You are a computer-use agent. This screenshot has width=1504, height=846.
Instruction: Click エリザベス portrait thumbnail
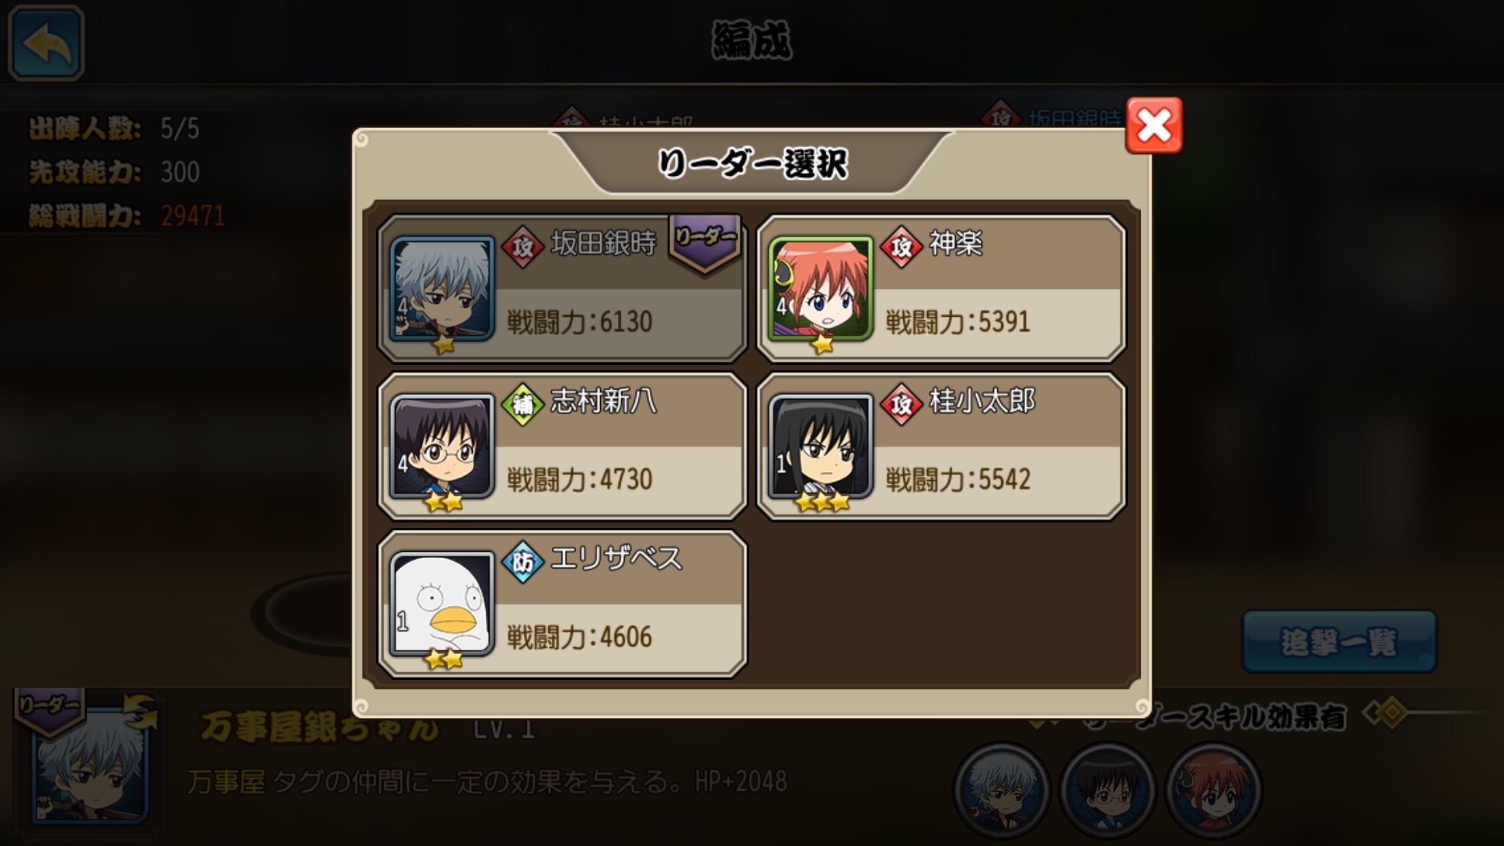point(442,604)
